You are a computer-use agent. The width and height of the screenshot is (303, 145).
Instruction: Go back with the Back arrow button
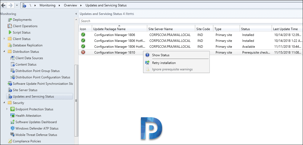(3, 5)
